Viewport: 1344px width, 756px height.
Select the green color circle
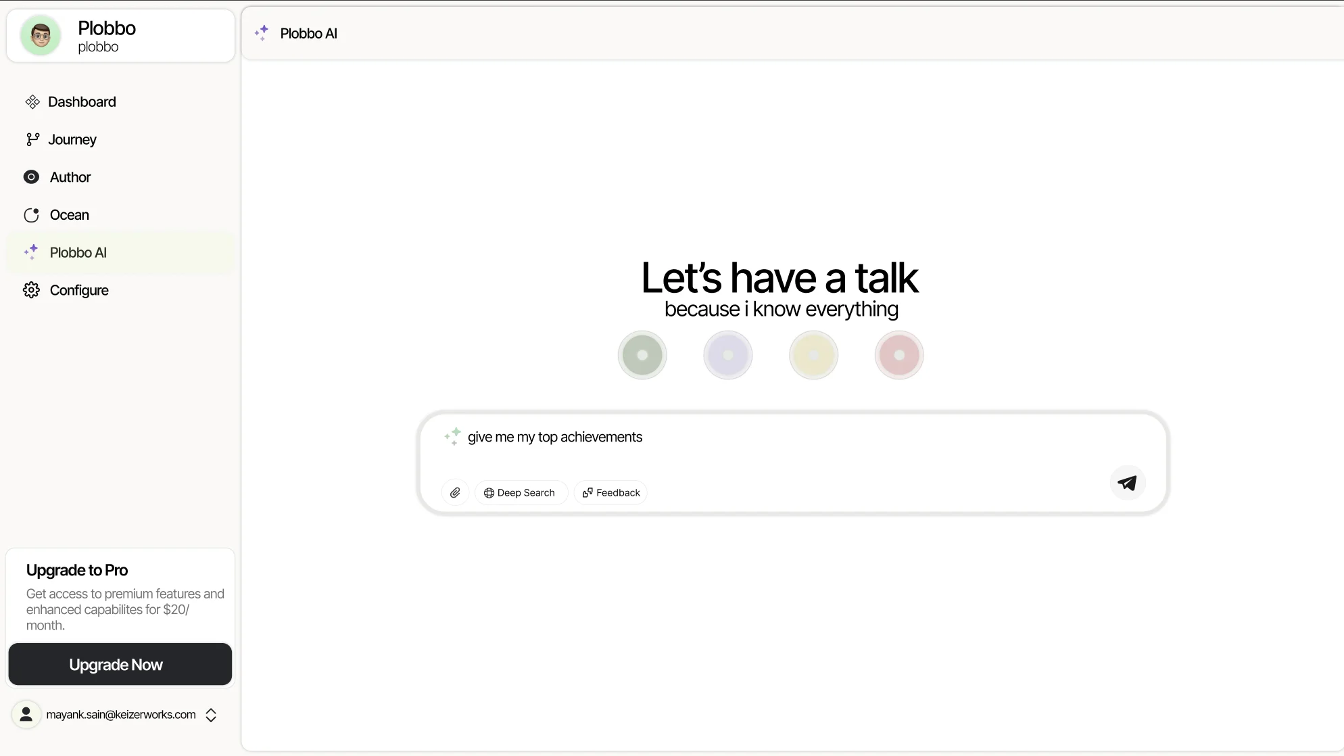pyautogui.click(x=642, y=355)
